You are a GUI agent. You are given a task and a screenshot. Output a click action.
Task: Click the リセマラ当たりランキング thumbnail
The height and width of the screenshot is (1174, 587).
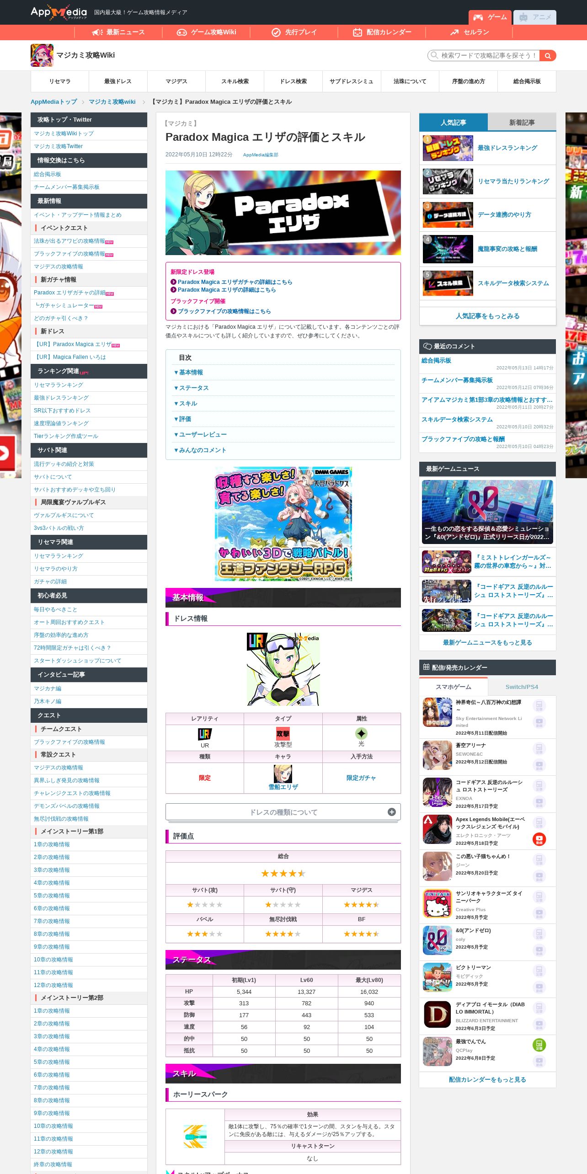pyautogui.click(x=448, y=181)
